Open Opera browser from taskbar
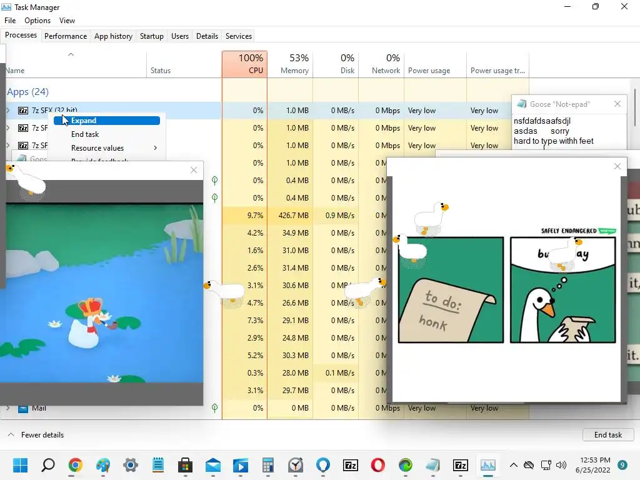 [378, 464]
